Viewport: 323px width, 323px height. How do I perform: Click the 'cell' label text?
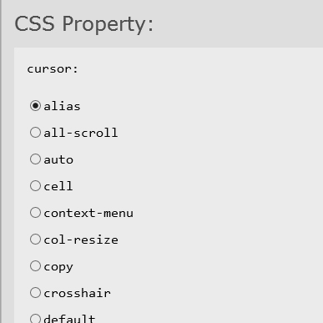[x=58, y=186]
